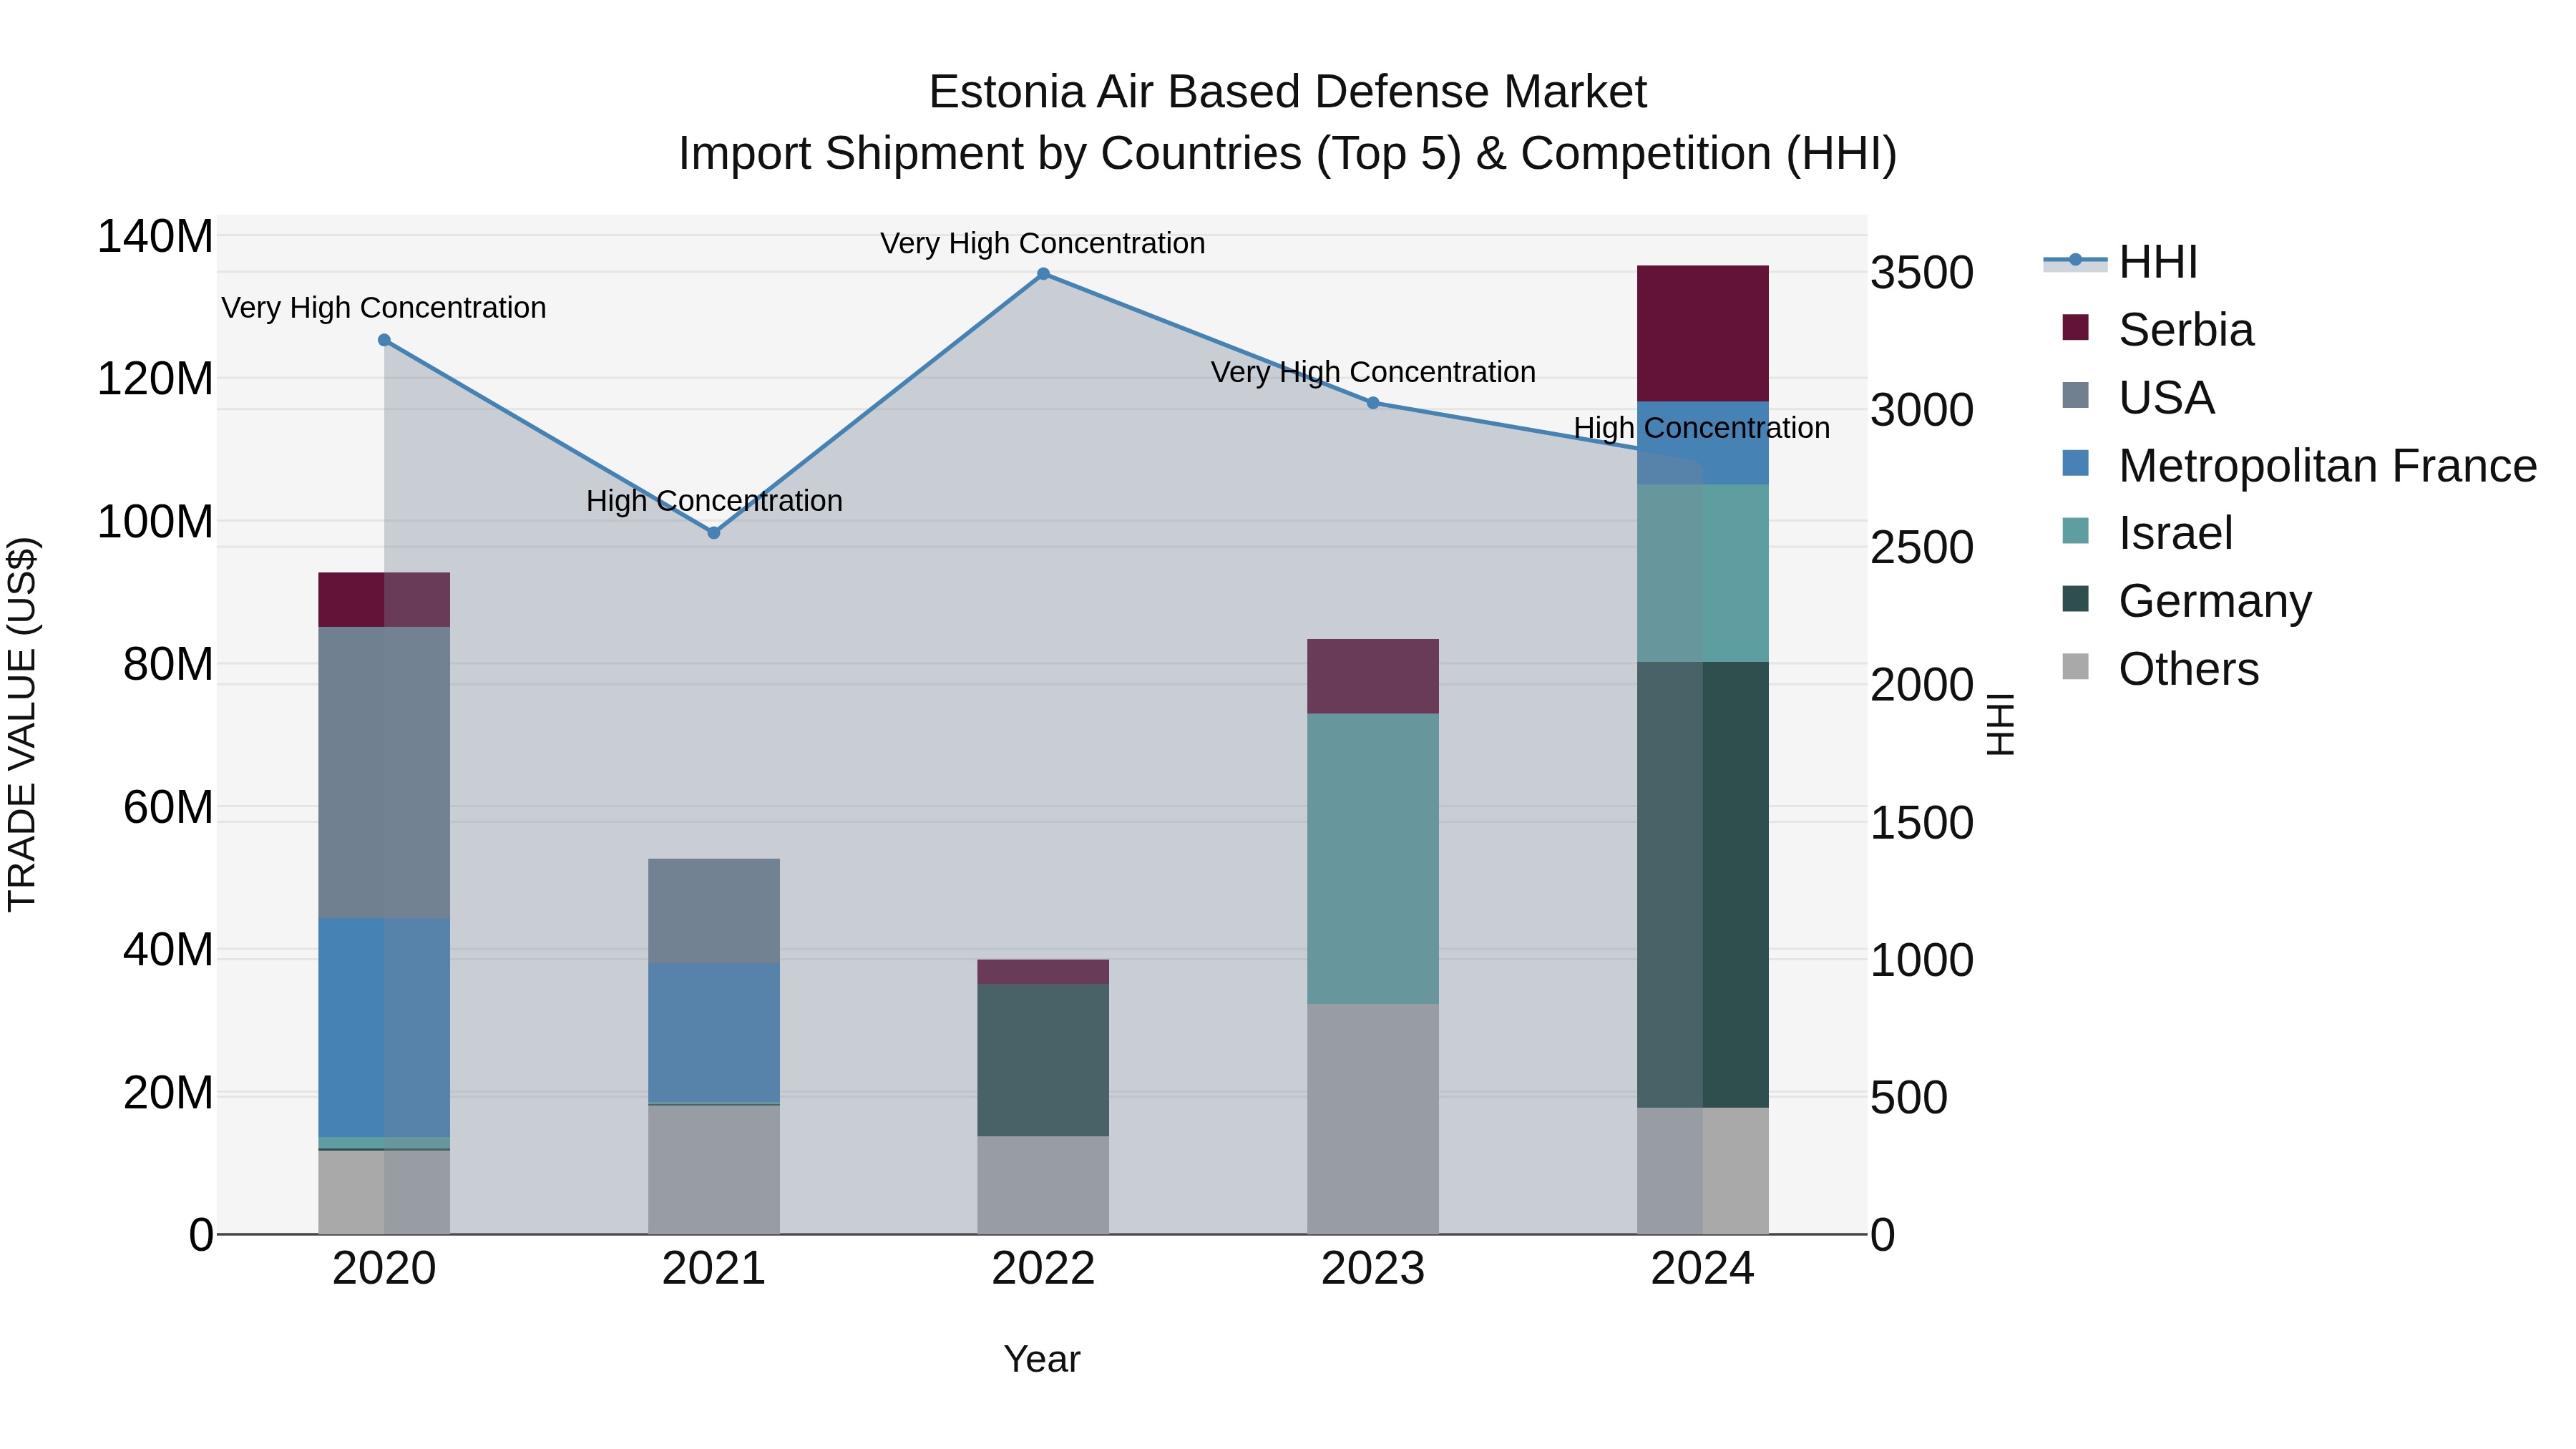2576x1449 pixels.
Task: Click the Metropolitan France segment of 2020 bar
Action: 384,1027
